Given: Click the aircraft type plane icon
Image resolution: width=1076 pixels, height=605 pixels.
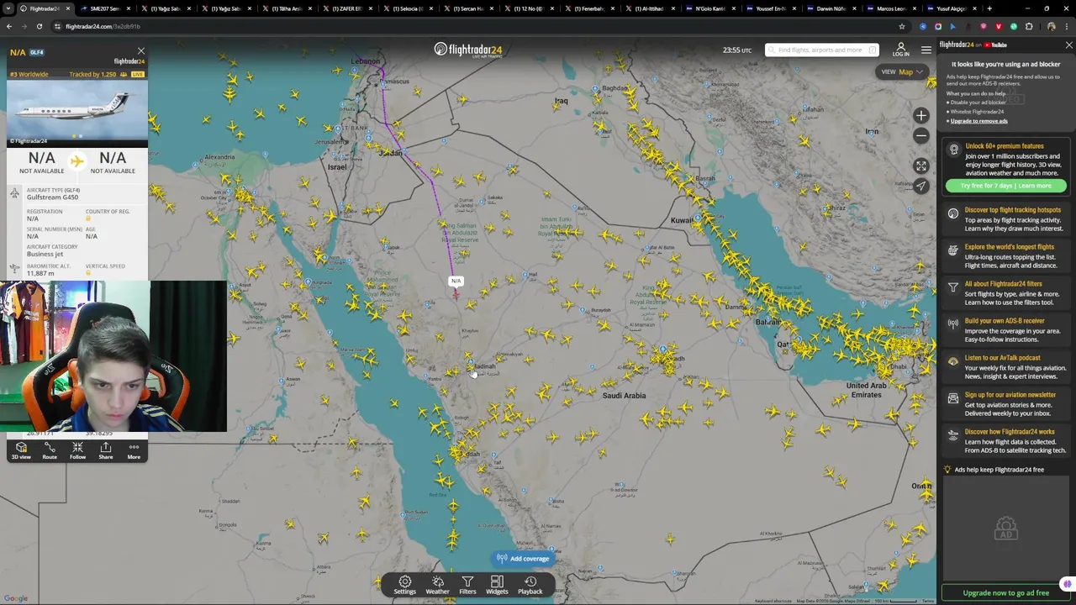Looking at the screenshot, I should (x=14, y=193).
